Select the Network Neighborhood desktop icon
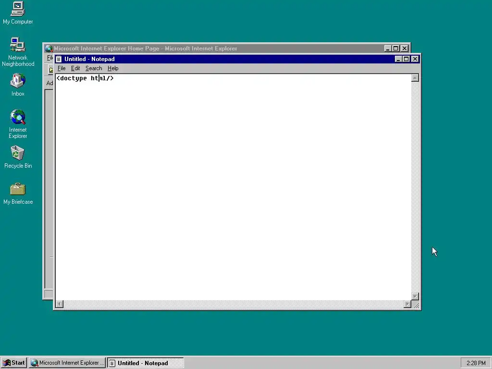Image resolution: width=492 pixels, height=369 pixels. 18,52
